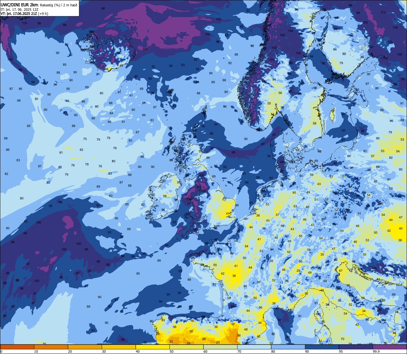Select the 10–20 legend color segment
The width and height of the screenshot is (407, 354).
click(x=51, y=347)
